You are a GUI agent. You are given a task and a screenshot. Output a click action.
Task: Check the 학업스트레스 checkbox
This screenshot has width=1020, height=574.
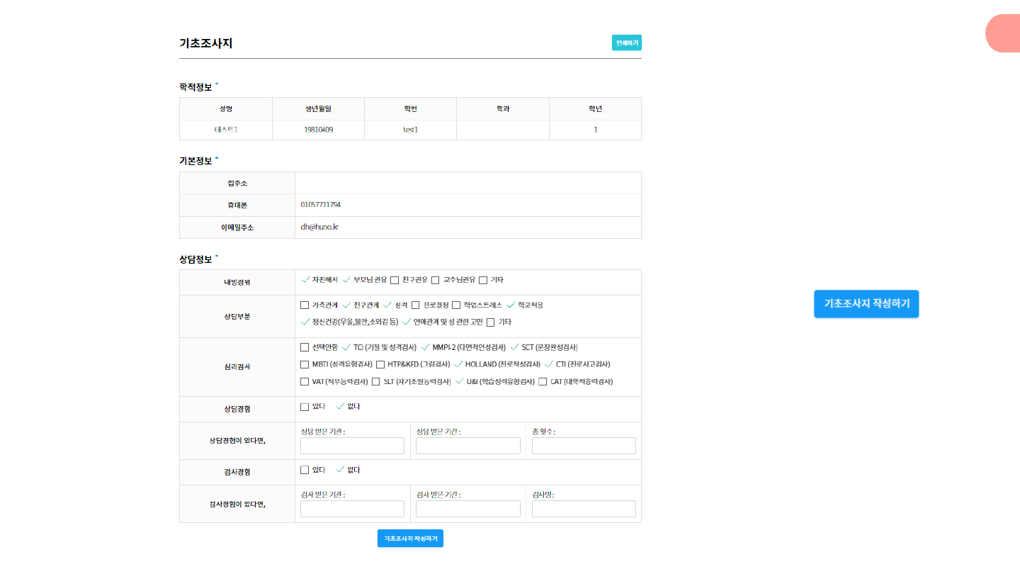click(x=456, y=305)
